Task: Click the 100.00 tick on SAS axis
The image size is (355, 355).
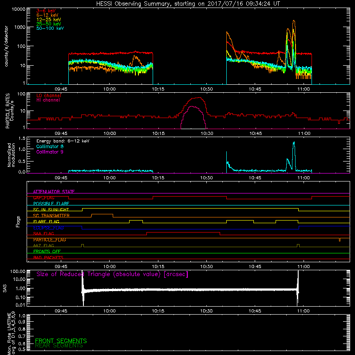Action: click(x=18, y=272)
